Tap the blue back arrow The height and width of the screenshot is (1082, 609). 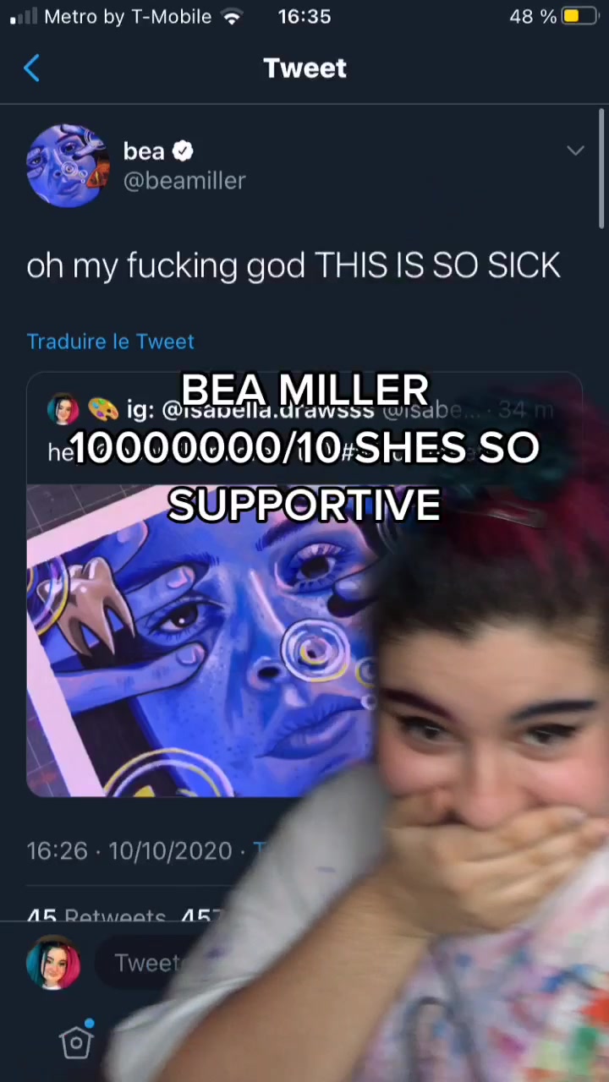[x=31, y=68]
